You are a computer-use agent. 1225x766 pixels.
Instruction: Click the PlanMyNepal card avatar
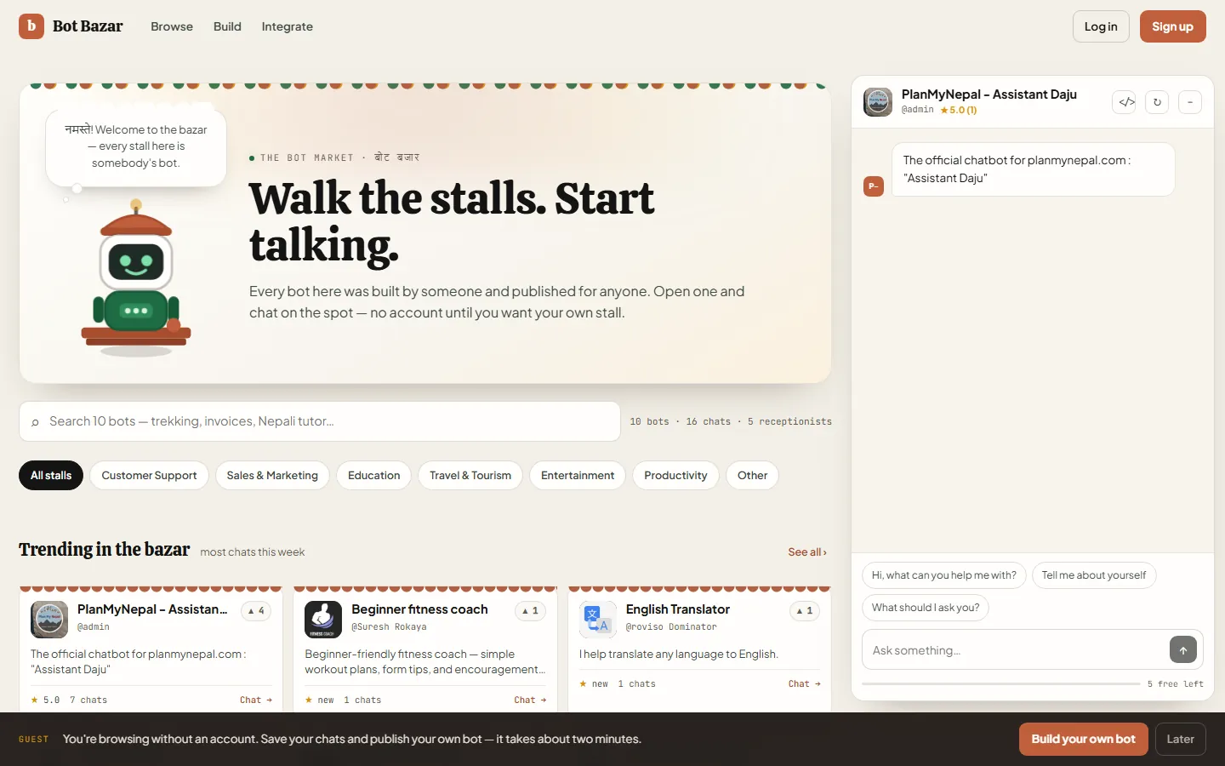pyautogui.click(x=49, y=620)
